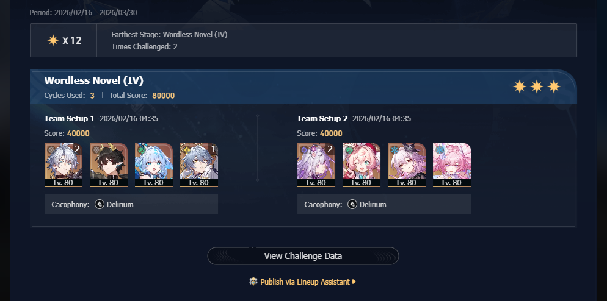Select white-haired third character in Team Setup 2
Image resolution: width=607 pixels, height=301 pixels.
407,165
